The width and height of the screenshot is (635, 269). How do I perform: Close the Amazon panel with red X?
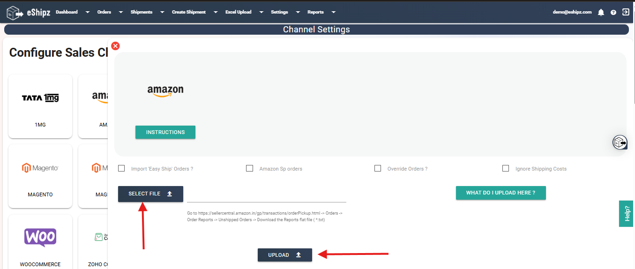(115, 46)
